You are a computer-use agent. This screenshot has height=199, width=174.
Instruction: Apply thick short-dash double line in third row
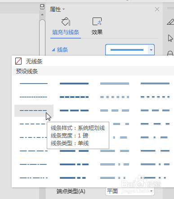pyautogui.click(x=155, y=111)
